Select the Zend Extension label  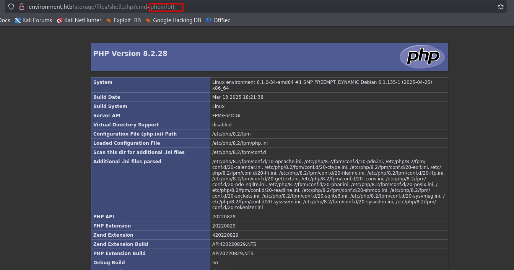coord(113,235)
